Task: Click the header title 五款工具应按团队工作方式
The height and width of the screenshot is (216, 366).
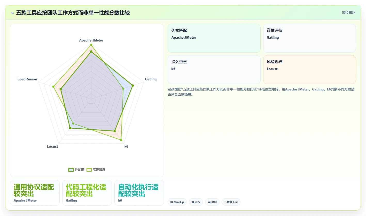Action: [x=73, y=13]
